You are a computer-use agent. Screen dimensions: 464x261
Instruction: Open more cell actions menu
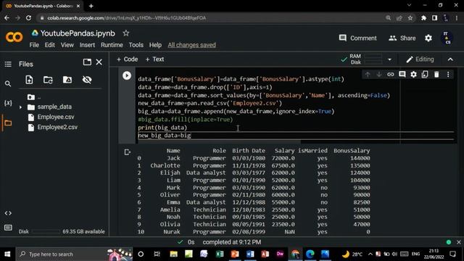448,75
